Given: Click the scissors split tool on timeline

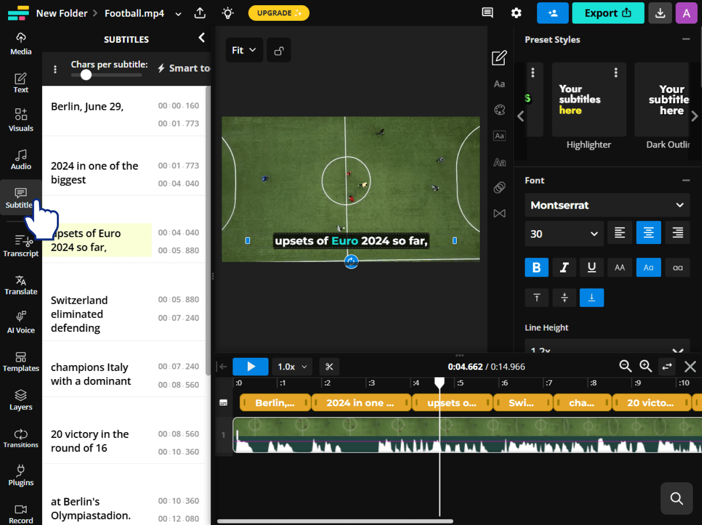Looking at the screenshot, I should pos(329,366).
